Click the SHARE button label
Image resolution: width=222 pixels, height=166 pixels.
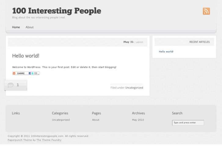pos(21,73)
